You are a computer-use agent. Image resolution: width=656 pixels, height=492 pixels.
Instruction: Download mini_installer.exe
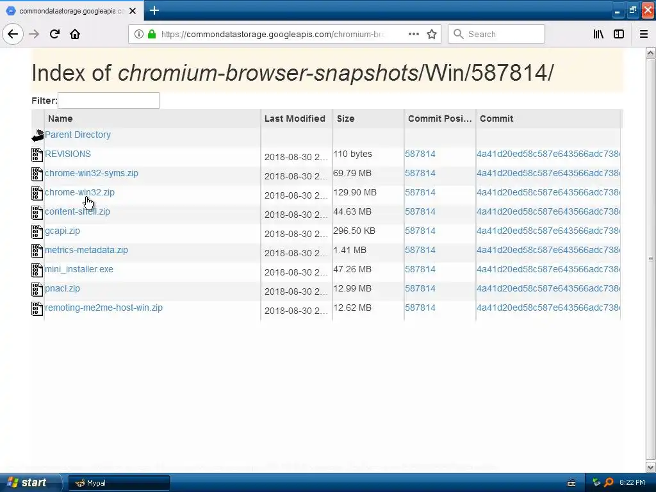[79, 270]
